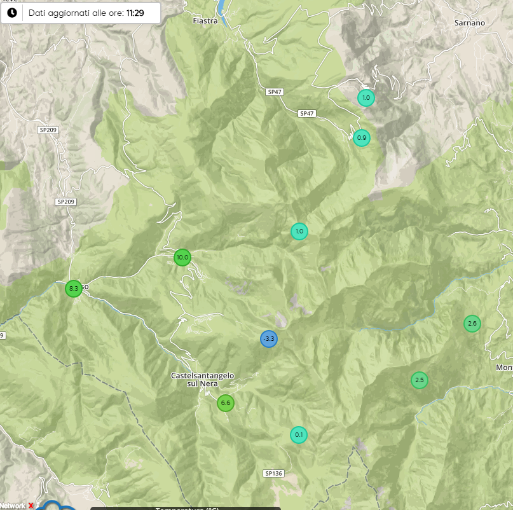Click the SP136 road label
The image size is (513, 510).
[x=273, y=473]
